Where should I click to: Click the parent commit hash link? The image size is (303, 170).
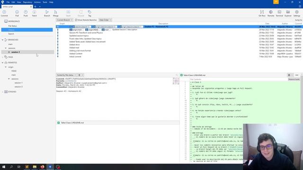[71, 81]
